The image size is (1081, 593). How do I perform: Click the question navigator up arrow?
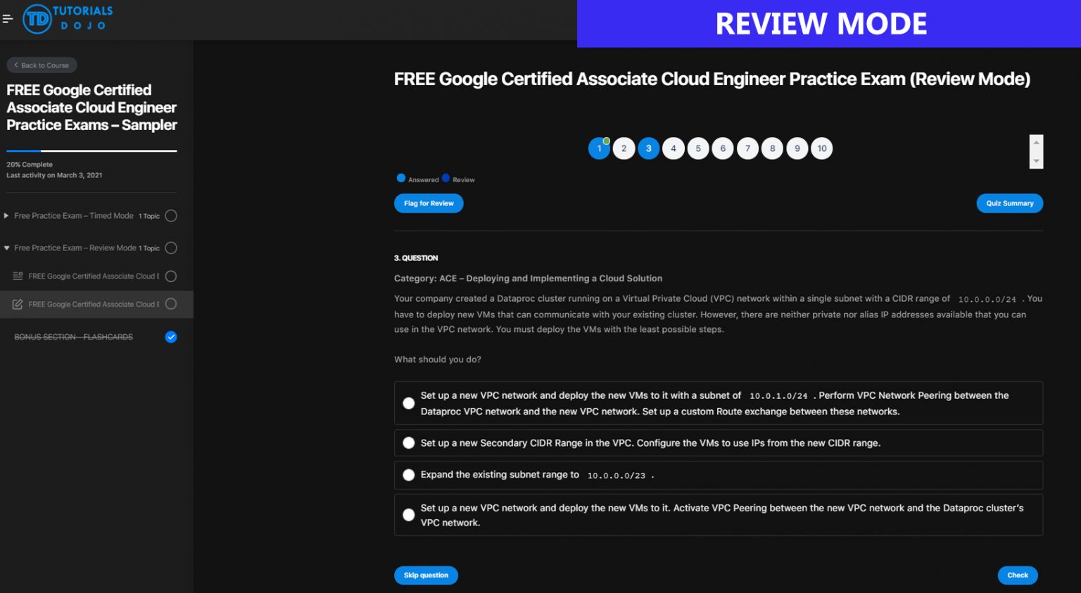(1036, 141)
